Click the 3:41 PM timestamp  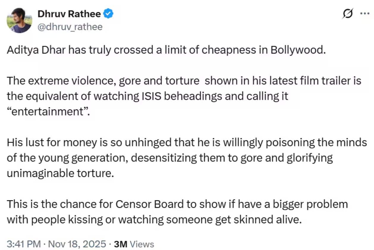[23, 244]
